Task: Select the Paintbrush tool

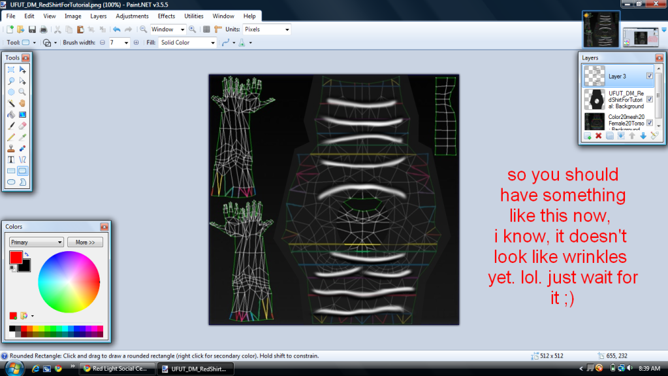Action: 11,126
